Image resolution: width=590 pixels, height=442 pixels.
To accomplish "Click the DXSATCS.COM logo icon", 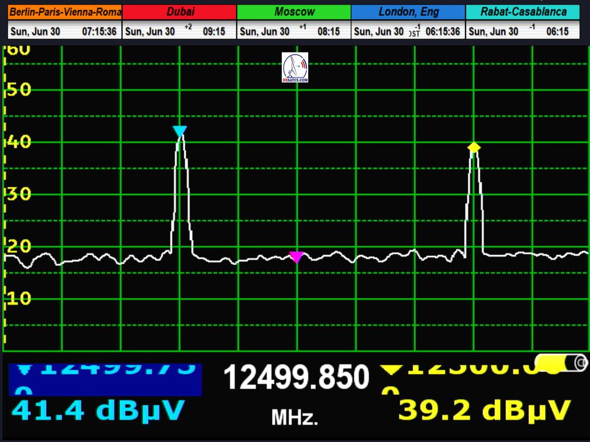I will point(295,67).
